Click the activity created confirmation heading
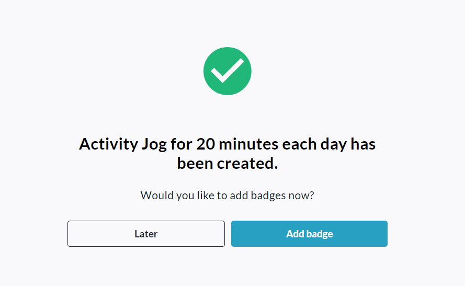The width and height of the screenshot is (465, 286). (227, 153)
